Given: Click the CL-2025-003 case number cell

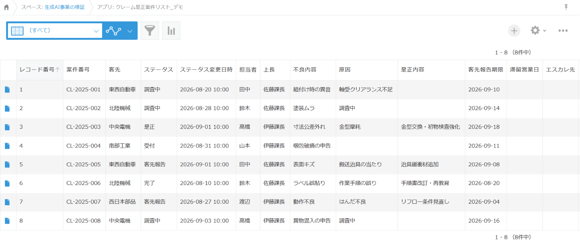Looking at the screenshot, I should pyautogui.click(x=83, y=127).
